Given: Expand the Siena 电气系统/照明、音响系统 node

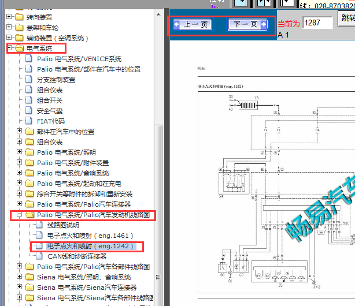Looking at the screenshot, I should tap(19, 277).
